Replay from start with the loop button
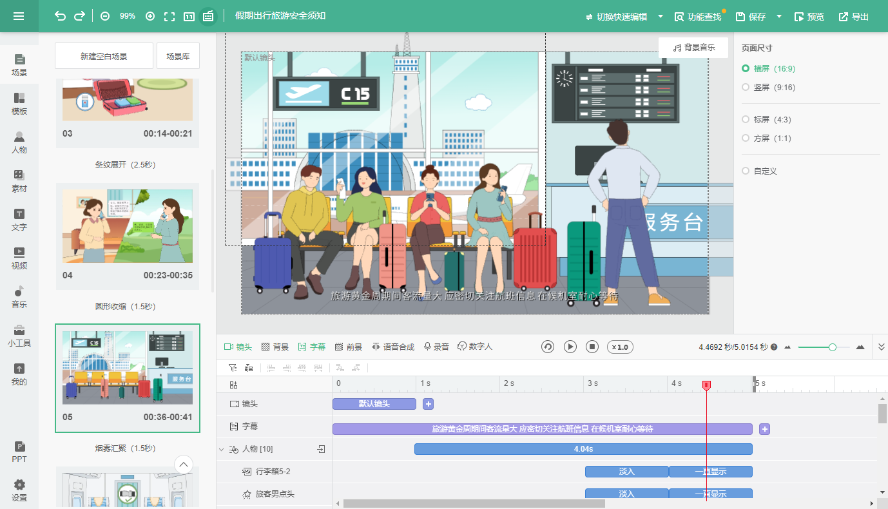This screenshot has width=888, height=509. tap(548, 347)
